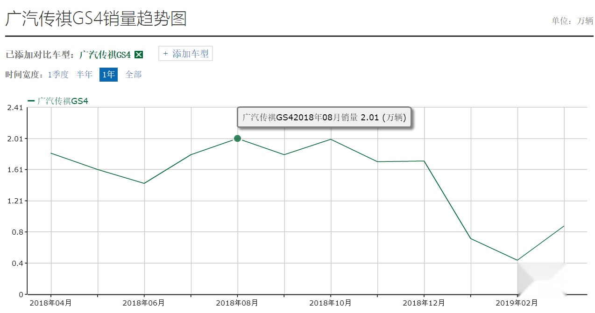Remove 广汽传祺GS4 with green X icon
This screenshot has height=313, width=595.
[138, 55]
